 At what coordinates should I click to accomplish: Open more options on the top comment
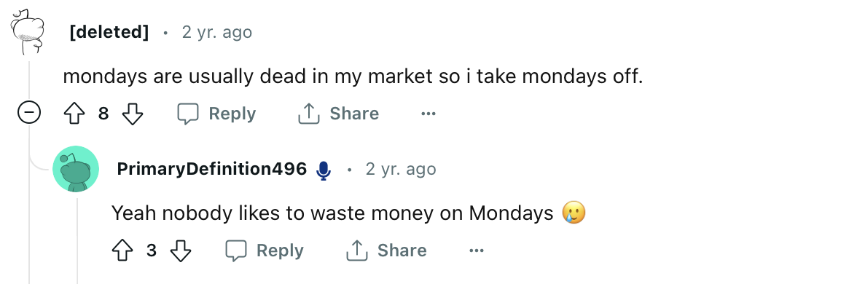428,114
